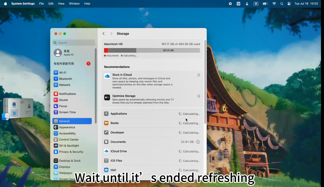Image resolution: width=324 pixels, height=187 pixels.
Task: Open the Edit menu
Action: (x=51, y=4)
